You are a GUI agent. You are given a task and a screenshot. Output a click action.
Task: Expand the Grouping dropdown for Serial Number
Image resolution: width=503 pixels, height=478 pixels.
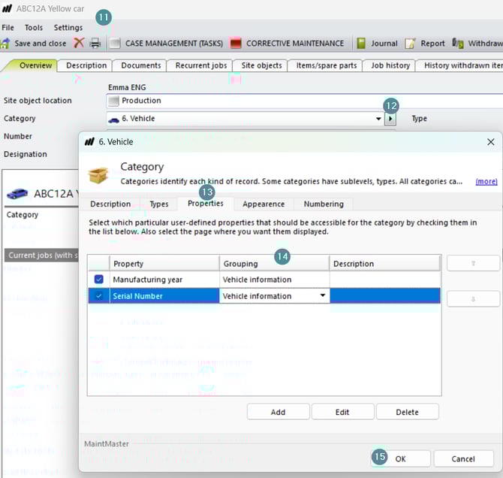point(324,296)
